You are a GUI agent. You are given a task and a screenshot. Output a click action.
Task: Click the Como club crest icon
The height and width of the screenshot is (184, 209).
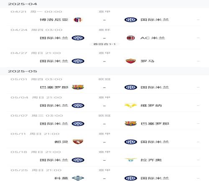click(78, 178)
